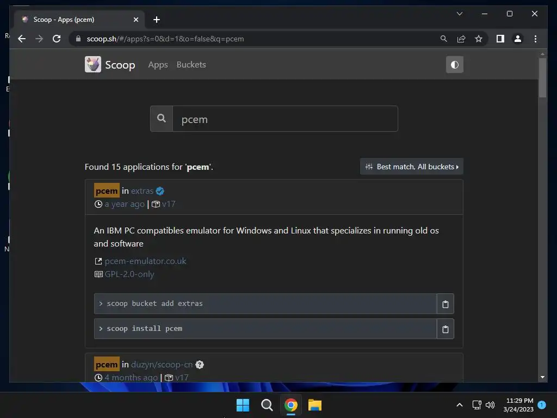This screenshot has width=557, height=418.
Task: Open Chrome side panel
Action: coord(500,39)
